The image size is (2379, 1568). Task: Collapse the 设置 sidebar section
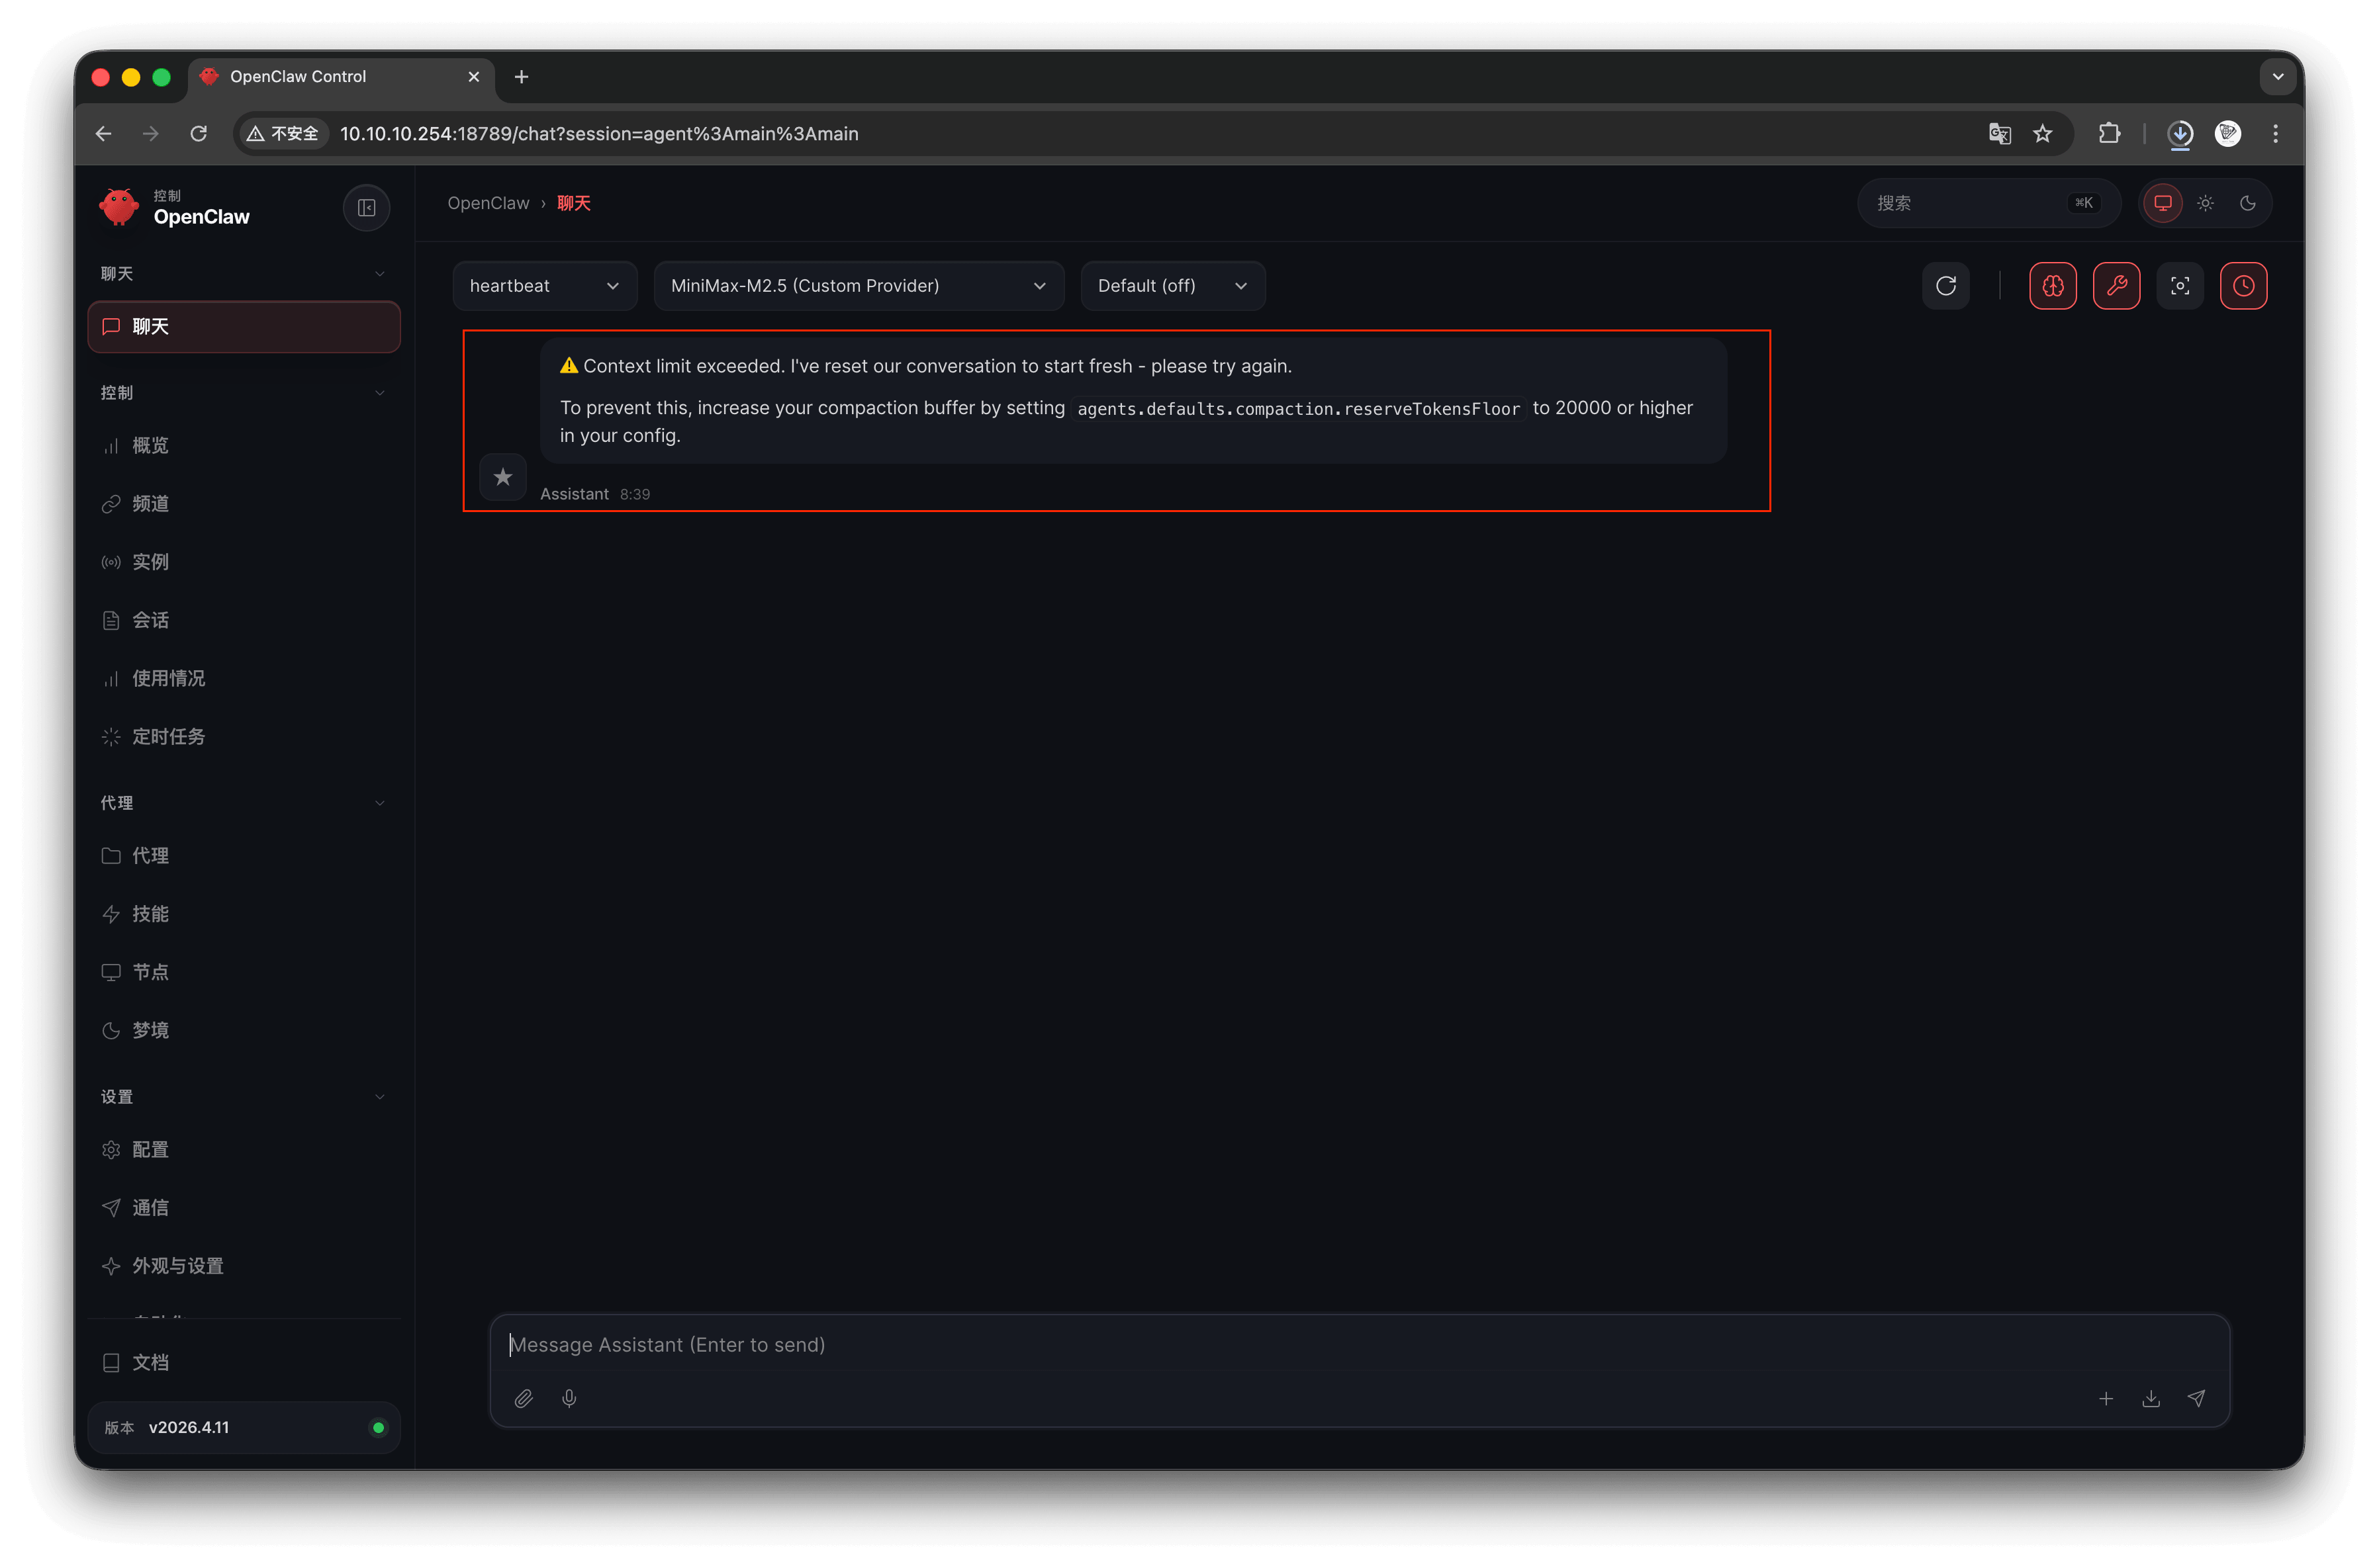(x=243, y=1097)
